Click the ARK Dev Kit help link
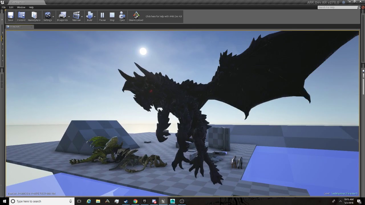 (x=164, y=17)
